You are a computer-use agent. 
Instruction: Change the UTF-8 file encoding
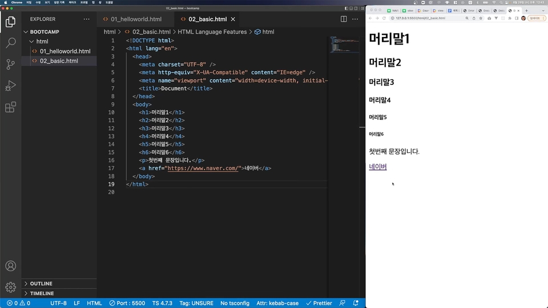[58, 303]
